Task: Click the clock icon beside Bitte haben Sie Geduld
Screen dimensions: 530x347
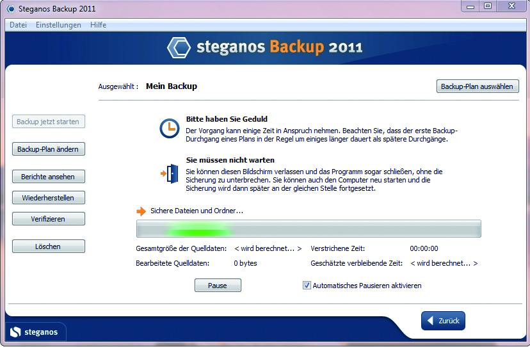Action: click(x=170, y=129)
